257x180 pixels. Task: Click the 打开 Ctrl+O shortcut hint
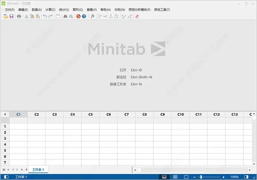click(x=131, y=70)
